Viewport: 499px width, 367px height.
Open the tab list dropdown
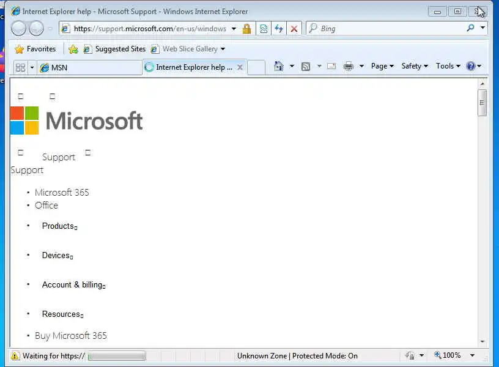(x=32, y=67)
